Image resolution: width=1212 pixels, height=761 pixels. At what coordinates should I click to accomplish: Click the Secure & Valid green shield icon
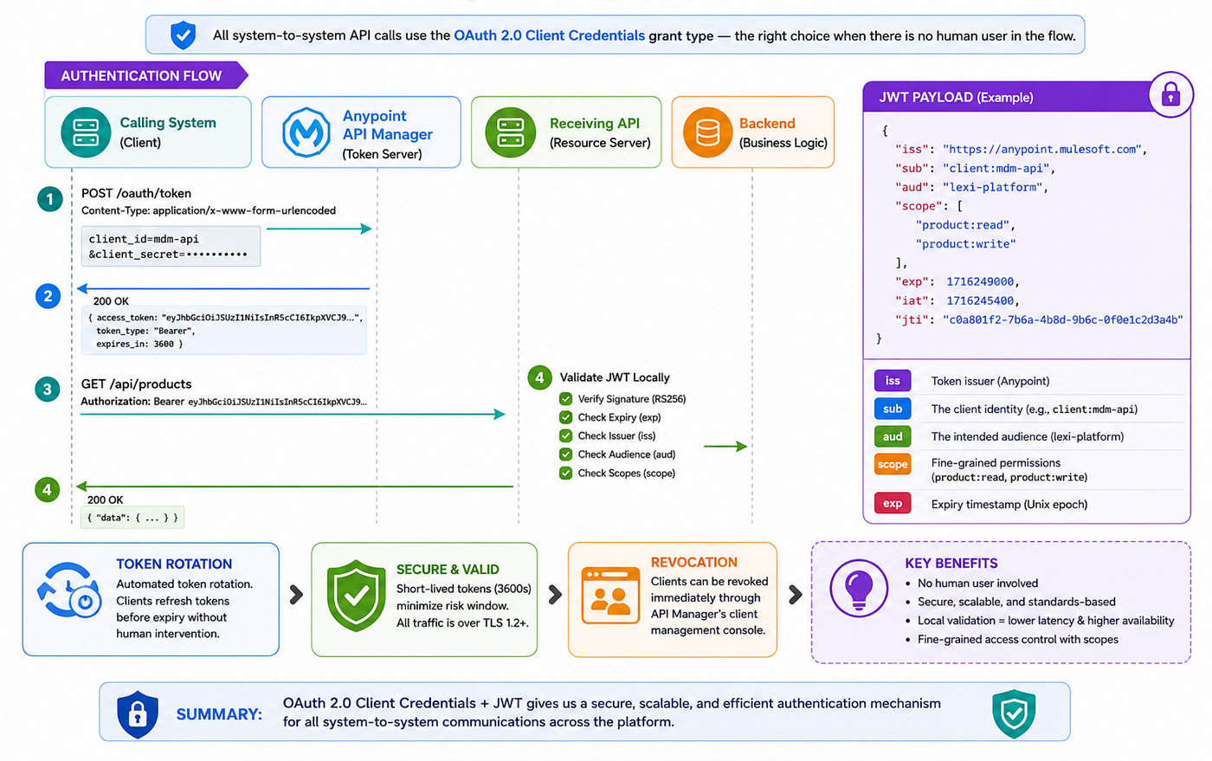356,596
